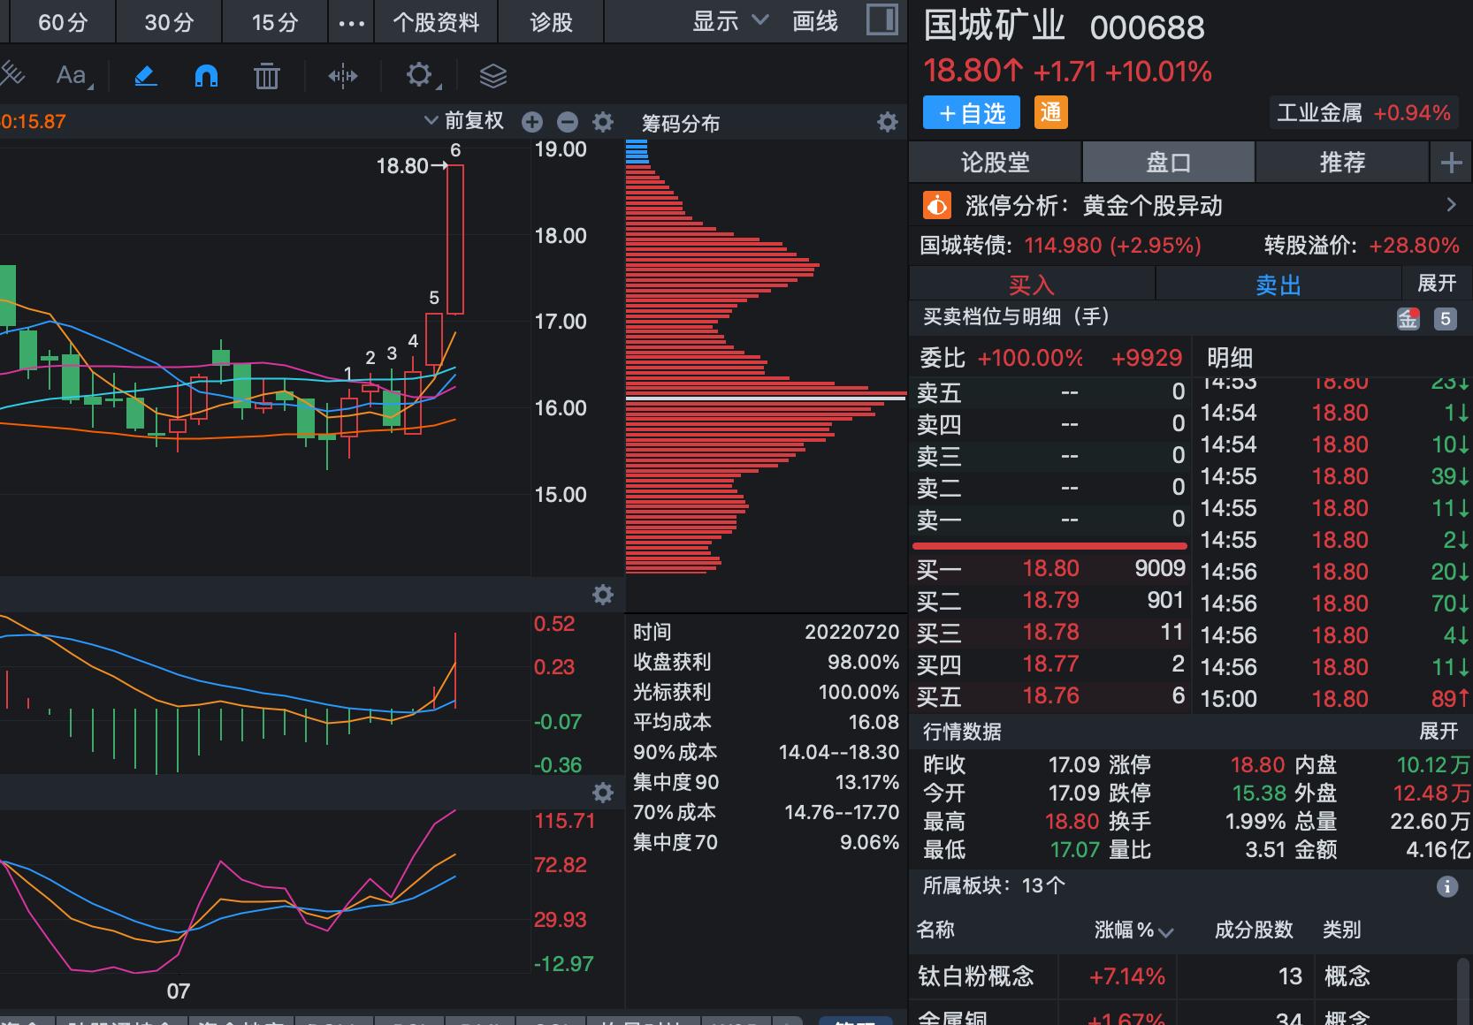Click the orange 通 badge

pos(1050,113)
